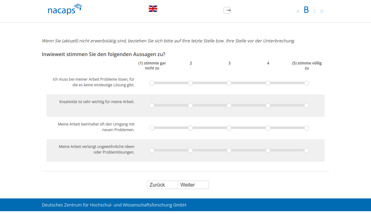
Task: Select 3 for 'keine eindeutige Lösung' statement
Action: click(229, 83)
